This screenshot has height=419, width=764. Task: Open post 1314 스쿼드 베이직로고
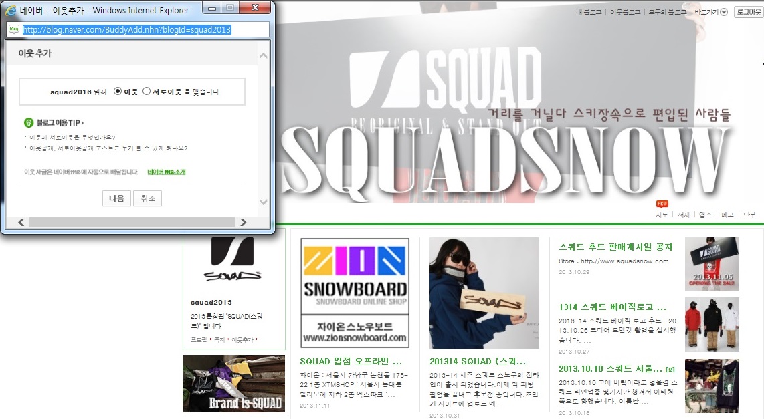point(612,307)
